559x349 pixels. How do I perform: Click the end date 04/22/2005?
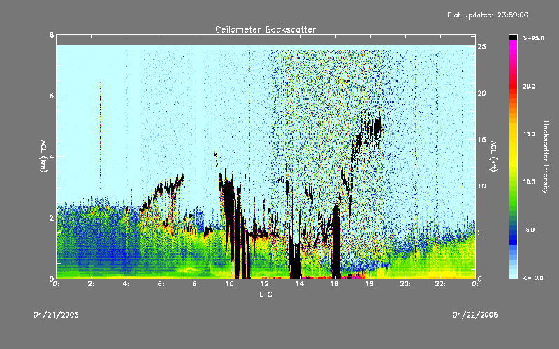475,315
